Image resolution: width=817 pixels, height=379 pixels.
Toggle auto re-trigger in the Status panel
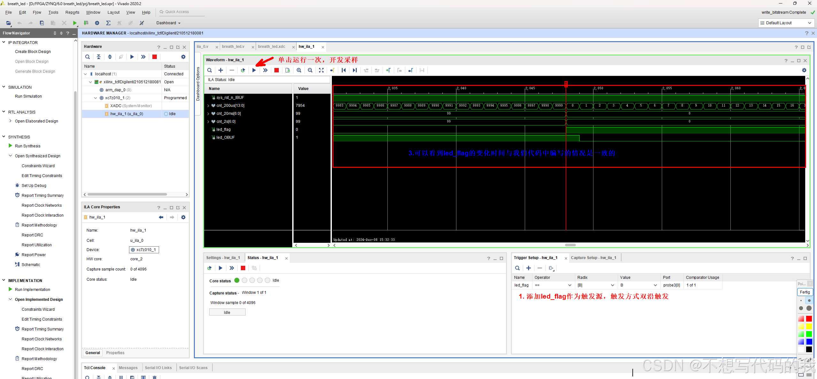point(210,268)
